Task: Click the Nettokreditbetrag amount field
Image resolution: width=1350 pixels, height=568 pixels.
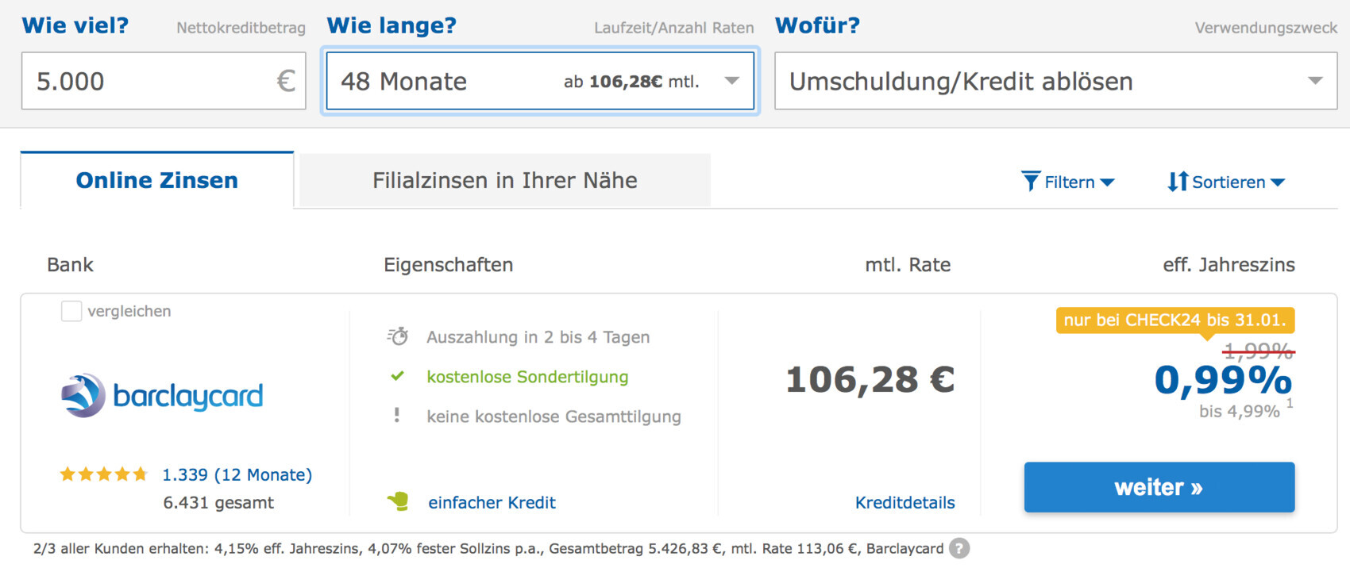Action: point(151,81)
